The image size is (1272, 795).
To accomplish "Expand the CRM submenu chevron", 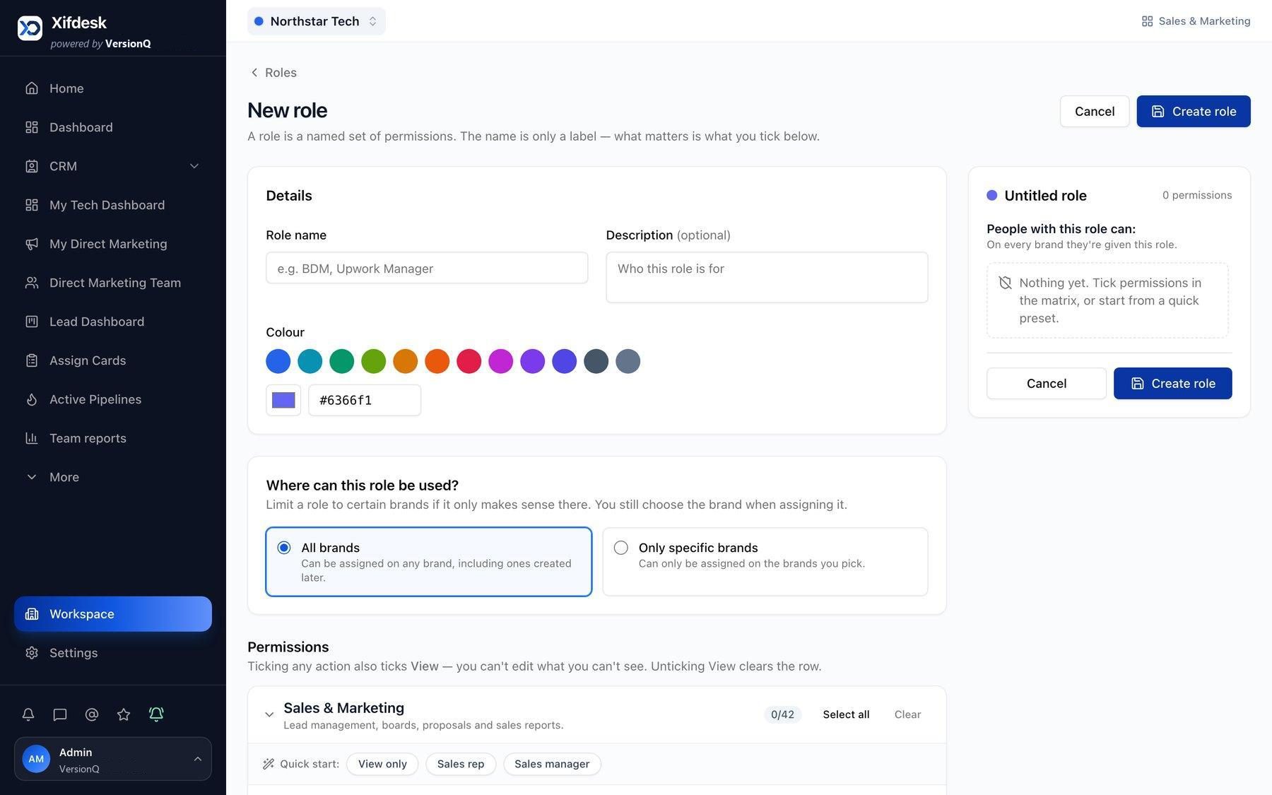I will tap(194, 166).
